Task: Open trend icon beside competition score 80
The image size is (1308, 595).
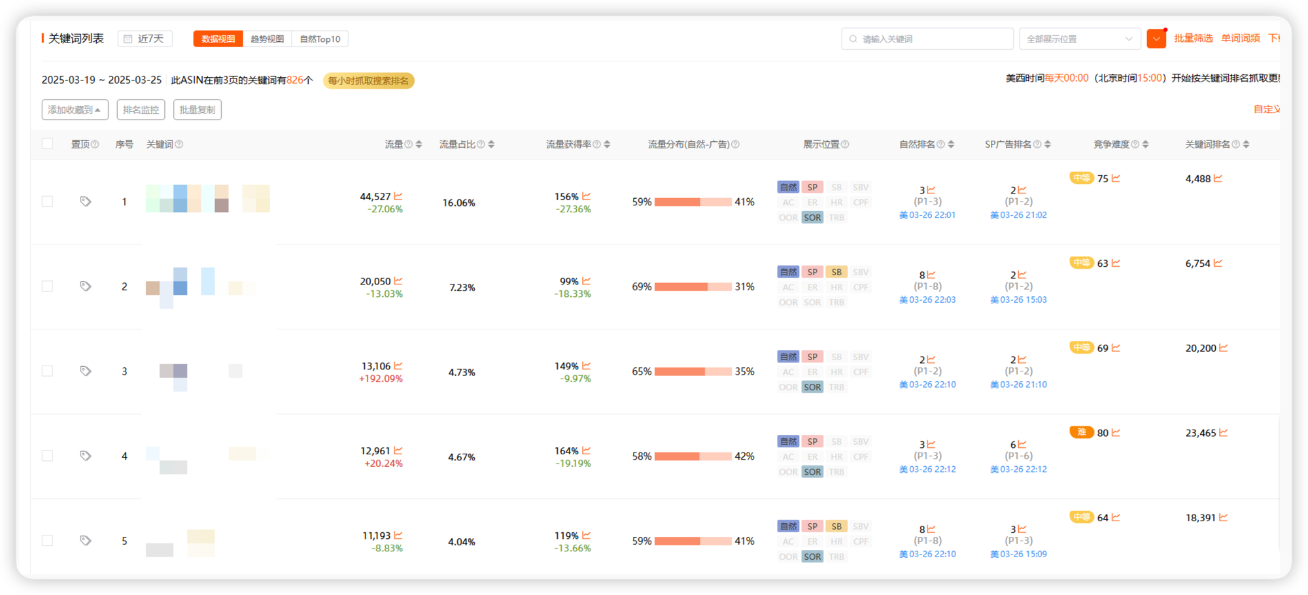Action: click(1116, 433)
